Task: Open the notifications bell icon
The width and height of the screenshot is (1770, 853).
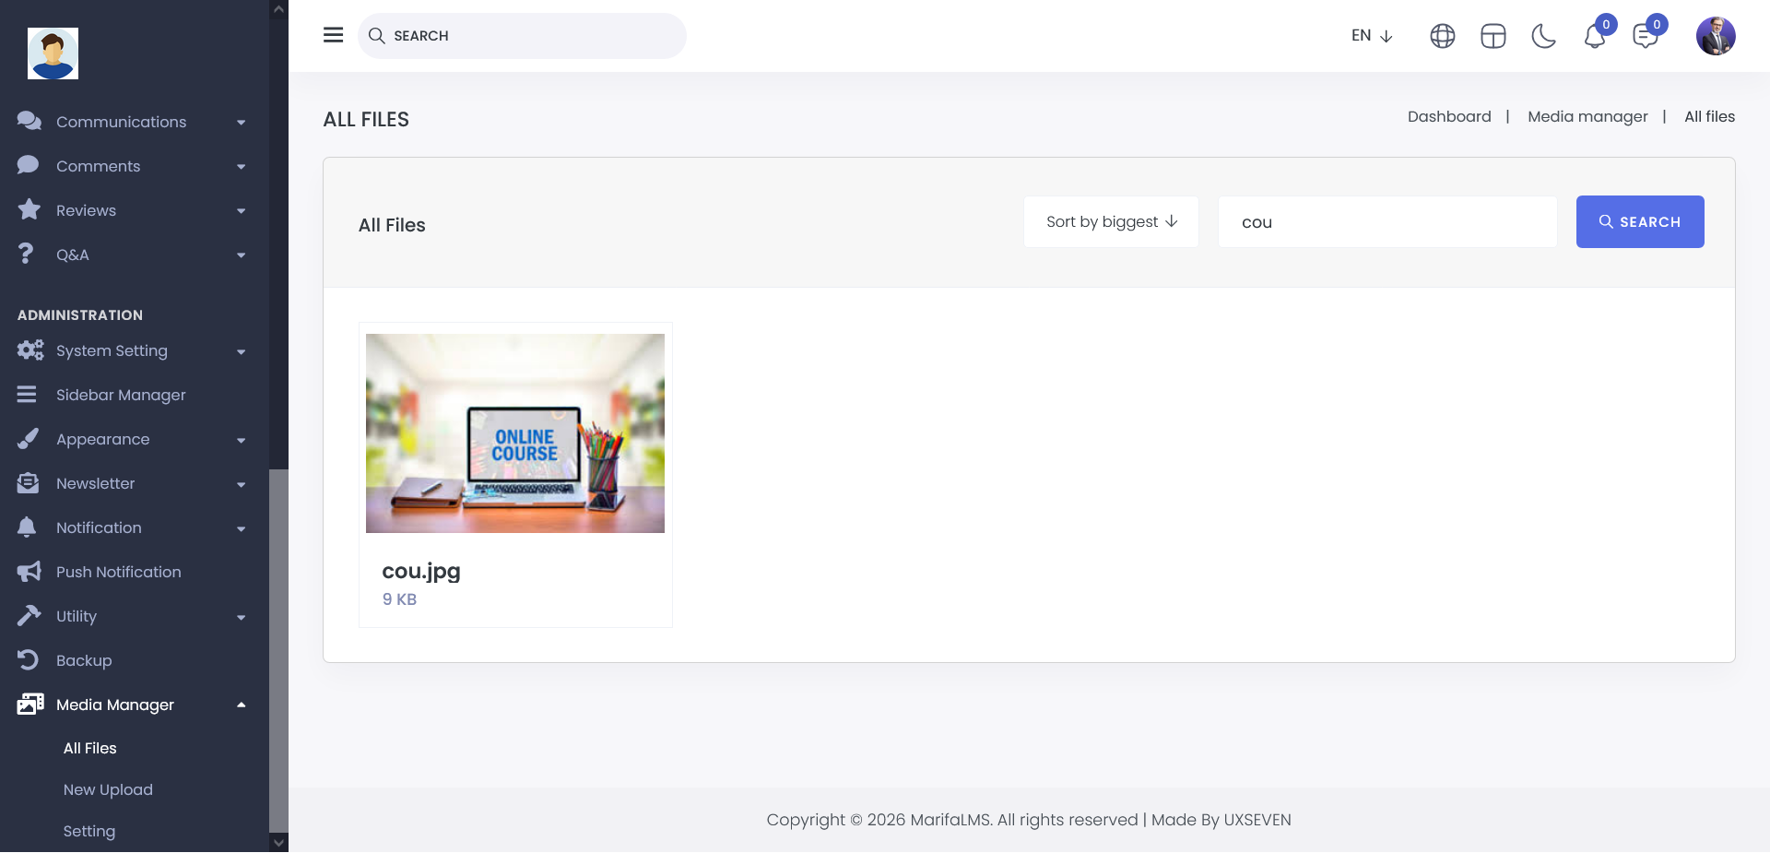Action: (1595, 37)
